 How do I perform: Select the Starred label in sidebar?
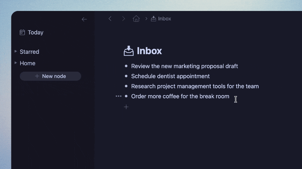29,52
